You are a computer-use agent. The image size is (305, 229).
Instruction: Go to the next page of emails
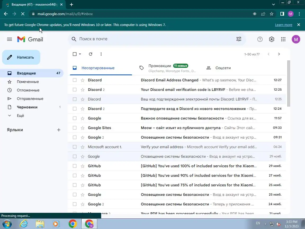[279, 54]
